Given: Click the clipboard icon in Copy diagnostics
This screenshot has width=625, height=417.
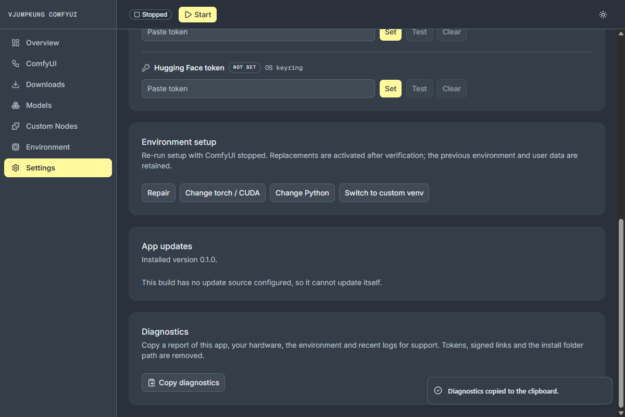Looking at the screenshot, I should coord(152,383).
